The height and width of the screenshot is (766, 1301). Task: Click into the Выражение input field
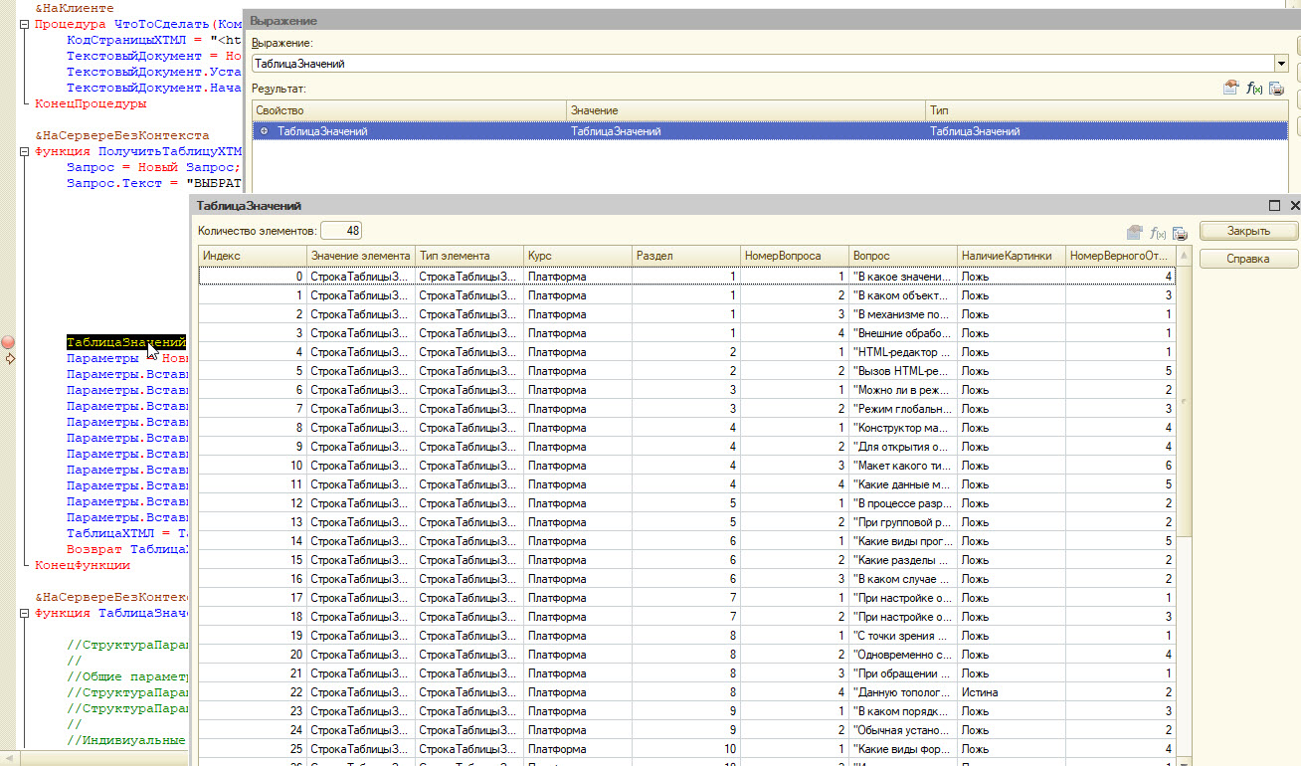click(x=762, y=64)
